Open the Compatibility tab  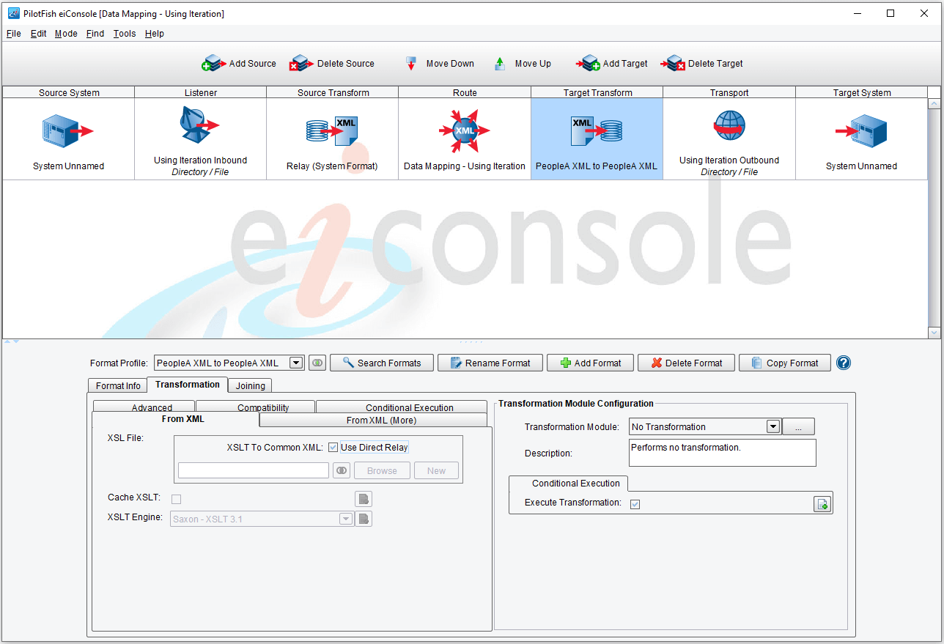[x=255, y=407]
